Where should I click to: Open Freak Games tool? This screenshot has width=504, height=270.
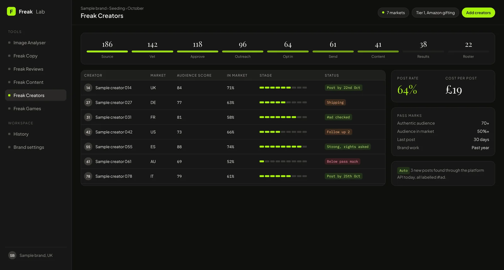36,109
